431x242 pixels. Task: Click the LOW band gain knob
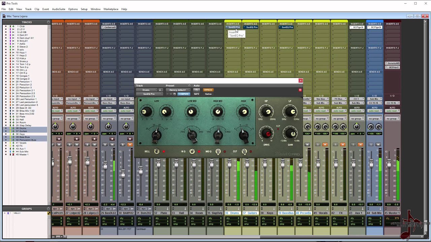pos(146,112)
